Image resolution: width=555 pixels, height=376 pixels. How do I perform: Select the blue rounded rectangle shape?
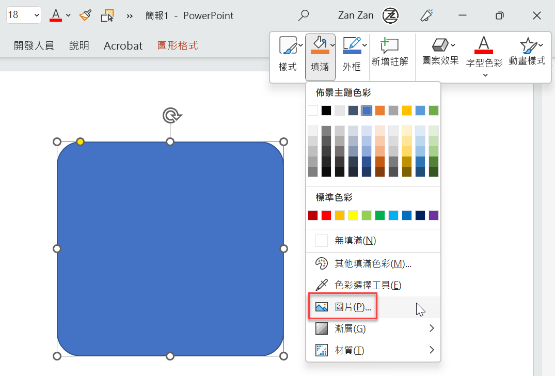[x=170, y=249]
